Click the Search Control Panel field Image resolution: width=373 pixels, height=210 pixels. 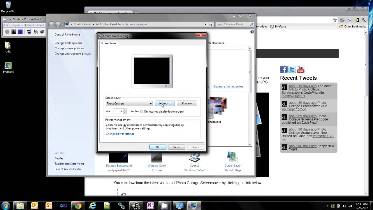235,24
